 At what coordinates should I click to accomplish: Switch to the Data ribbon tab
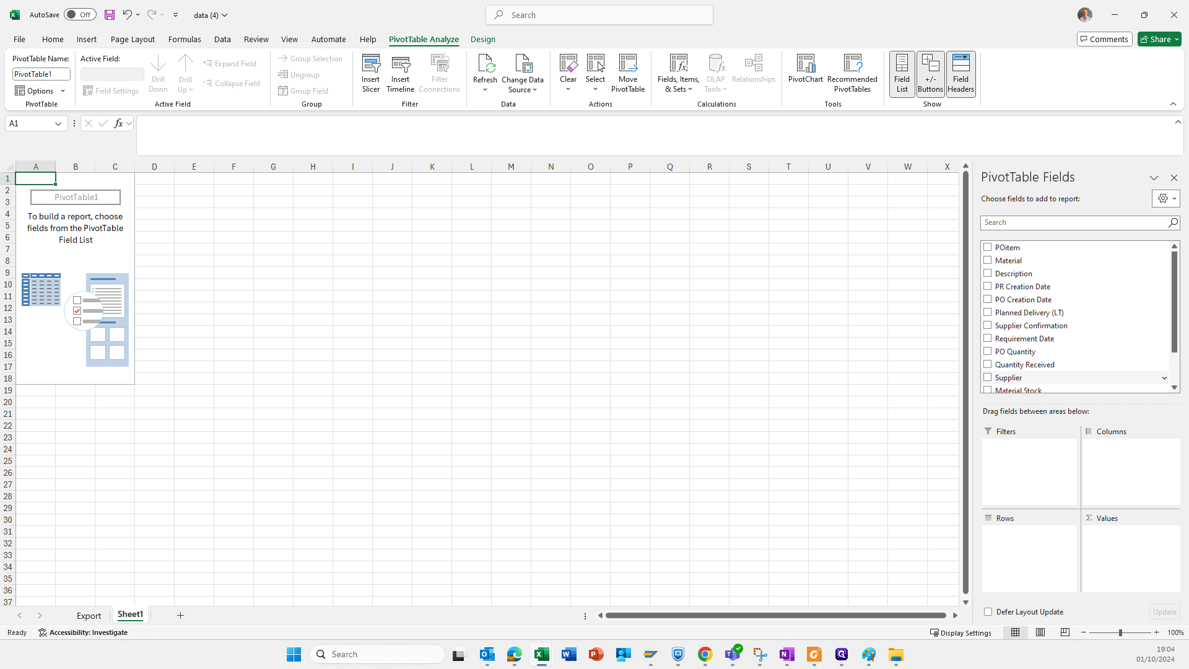pos(222,39)
